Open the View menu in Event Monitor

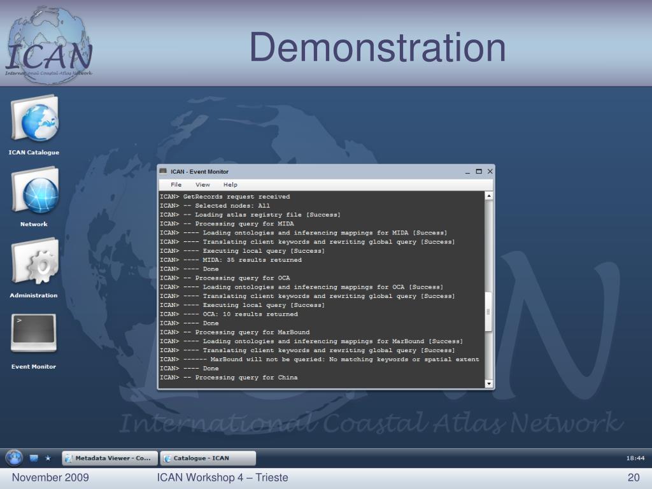(202, 185)
